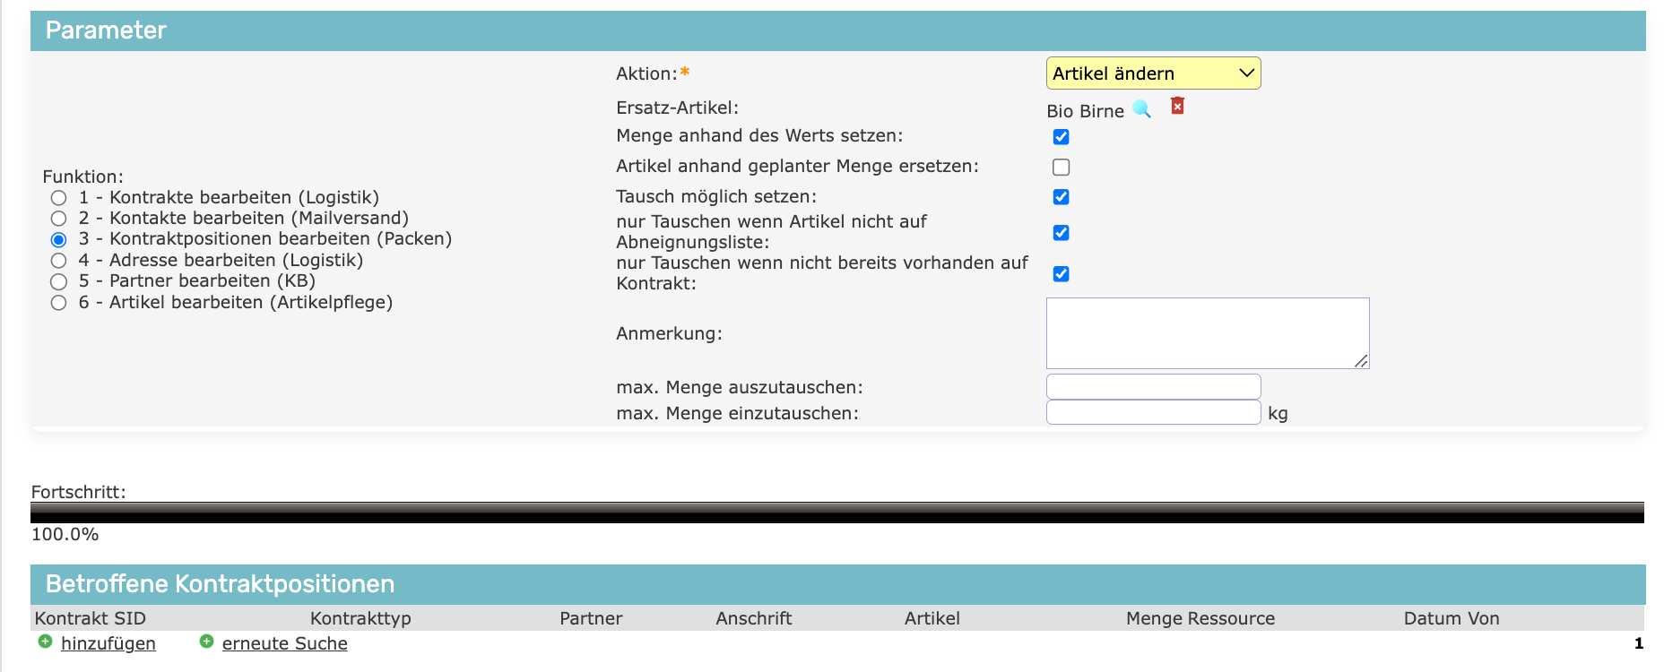Select function 2 Kontakte bearbeiten (Mailversand)
This screenshot has width=1664, height=672.
59,219
